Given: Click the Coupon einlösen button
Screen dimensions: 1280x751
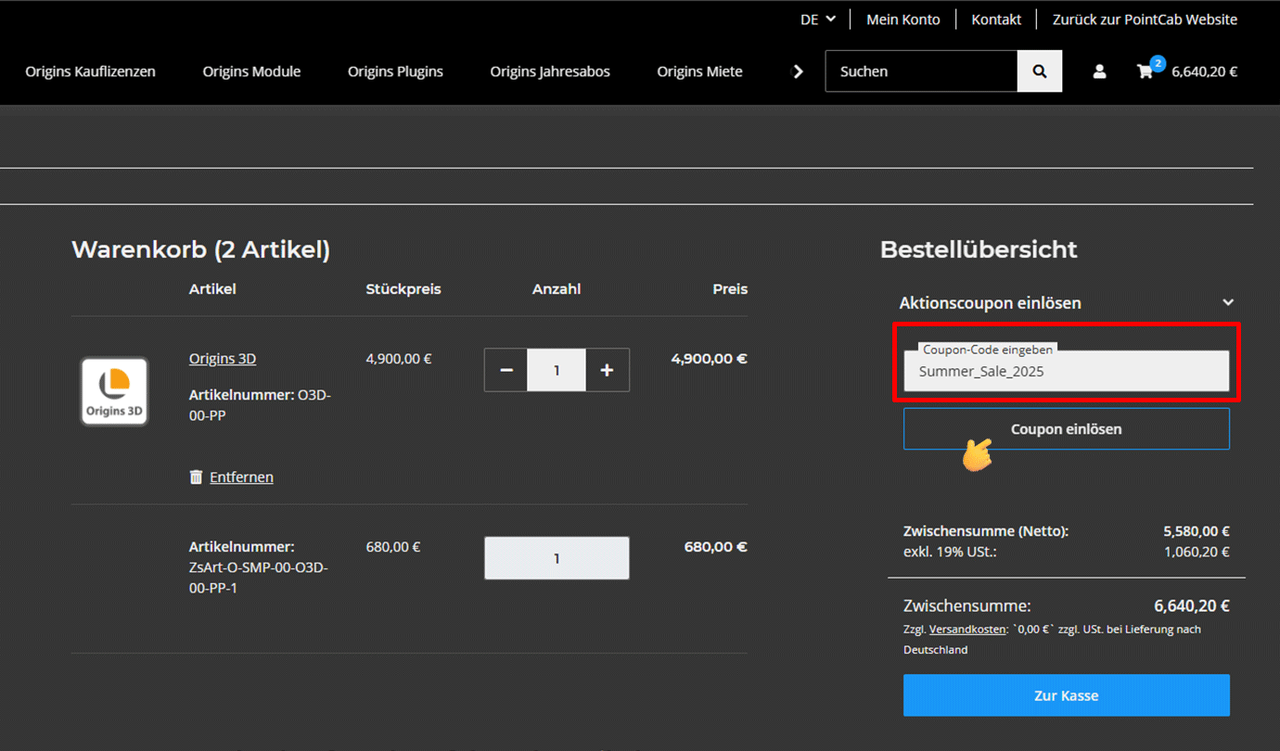Looking at the screenshot, I should click(1067, 429).
